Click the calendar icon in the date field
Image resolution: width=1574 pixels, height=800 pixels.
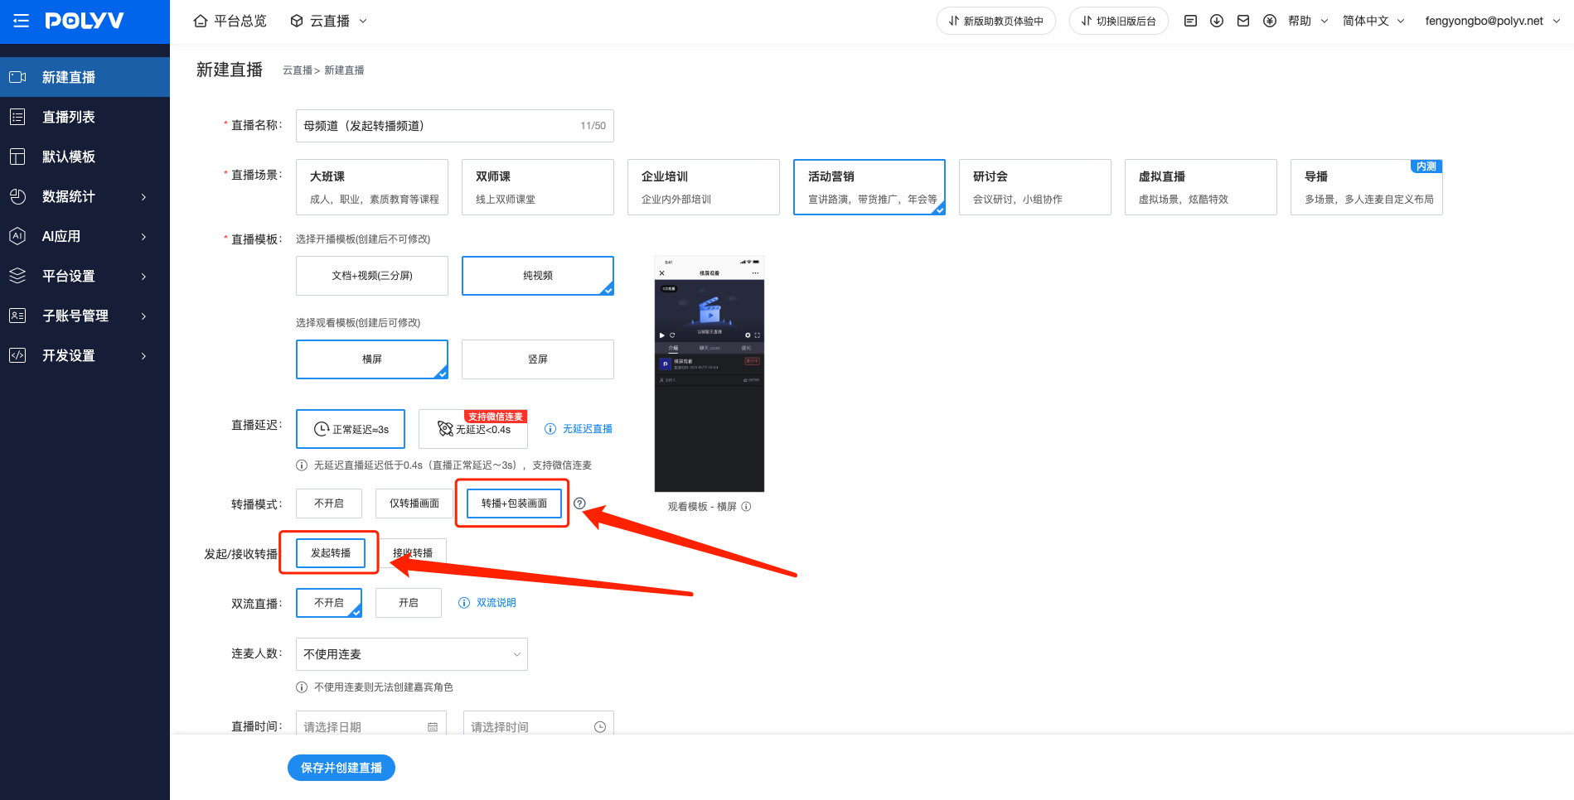point(433,727)
